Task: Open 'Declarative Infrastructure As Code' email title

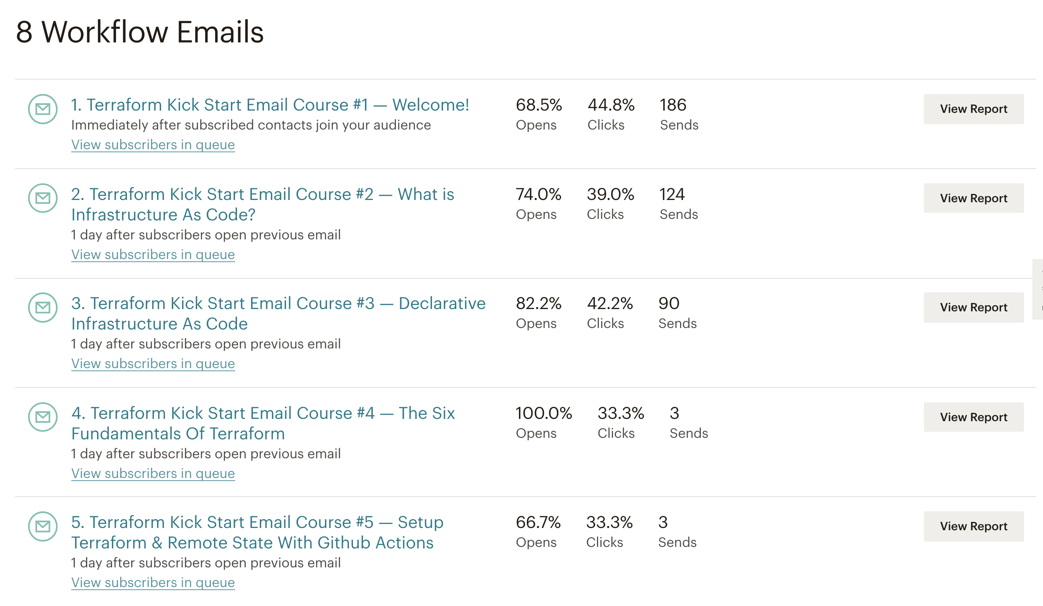Action: [x=278, y=313]
